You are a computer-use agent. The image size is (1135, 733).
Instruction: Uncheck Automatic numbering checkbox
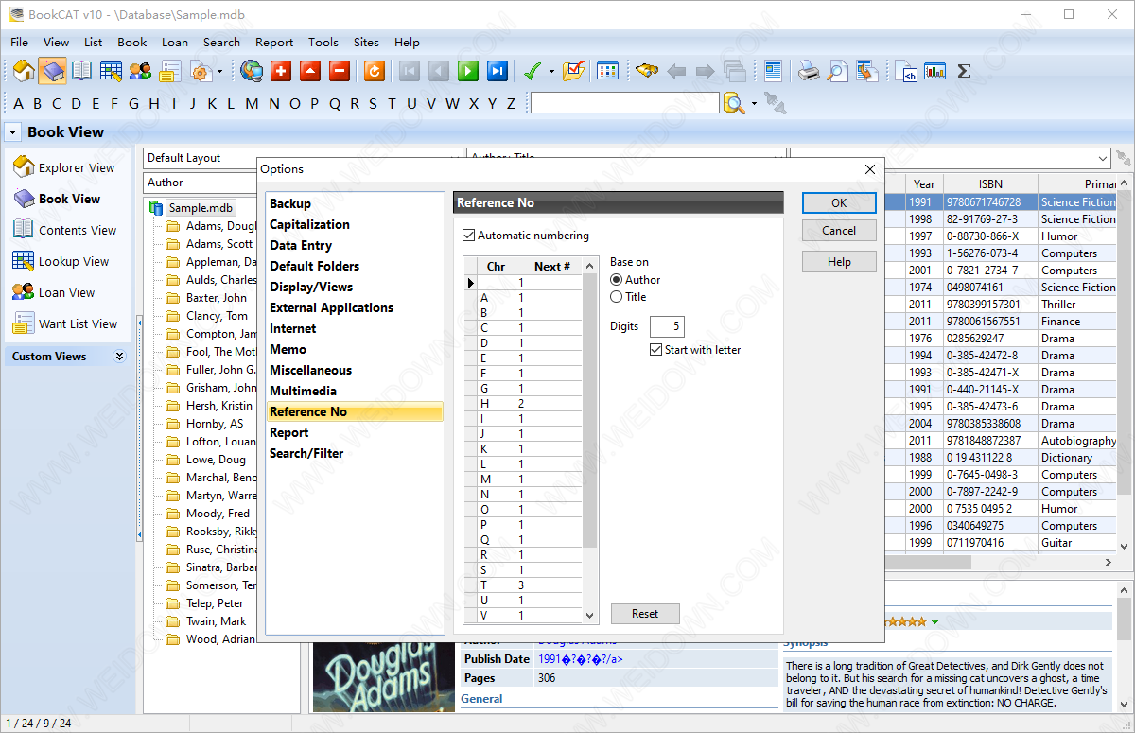pos(468,236)
